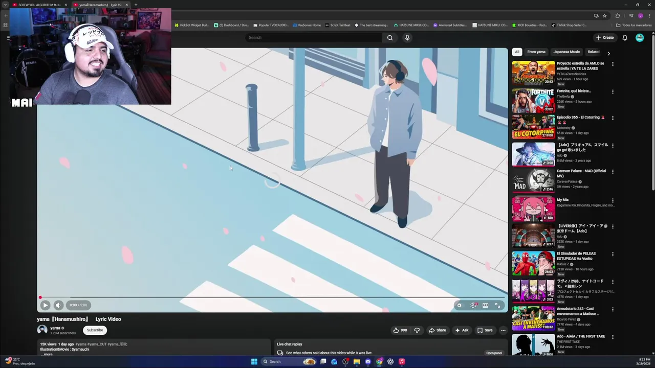This screenshot has width=655, height=368.
Task: Open the Todos los marcadores folder
Action: [x=634, y=25]
